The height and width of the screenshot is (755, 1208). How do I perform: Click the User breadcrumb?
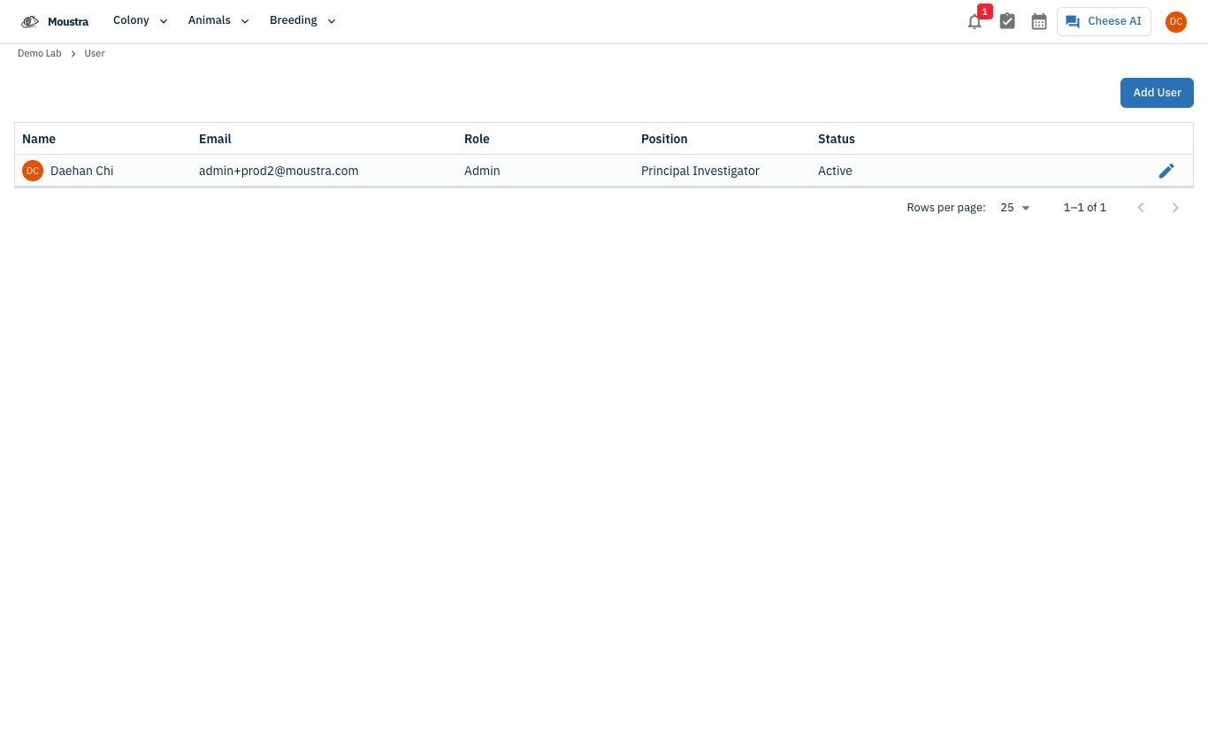pos(95,54)
